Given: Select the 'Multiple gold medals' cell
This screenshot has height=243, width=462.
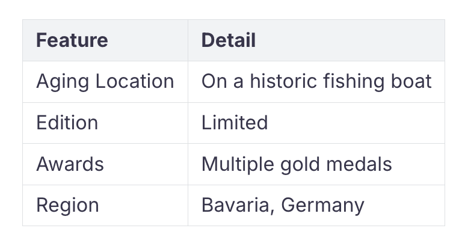Looking at the screenshot, I should point(316,164).
